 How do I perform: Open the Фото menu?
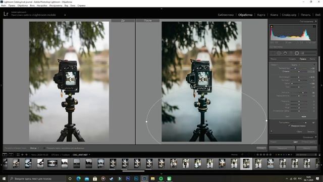coord(32,6)
